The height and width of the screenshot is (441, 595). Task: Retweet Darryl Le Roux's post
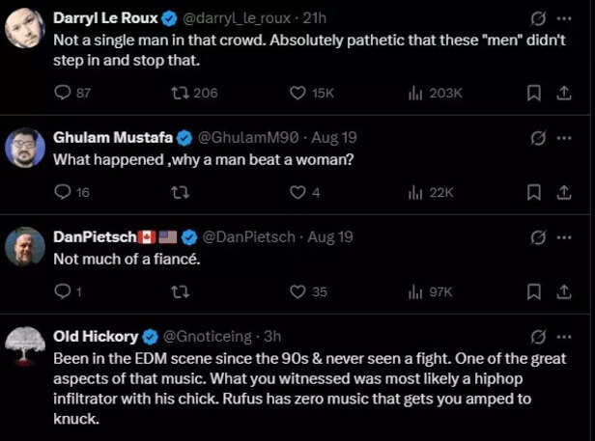coord(179,93)
